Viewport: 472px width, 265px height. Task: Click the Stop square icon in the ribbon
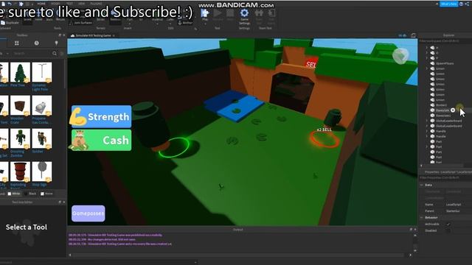click(230, 13)
